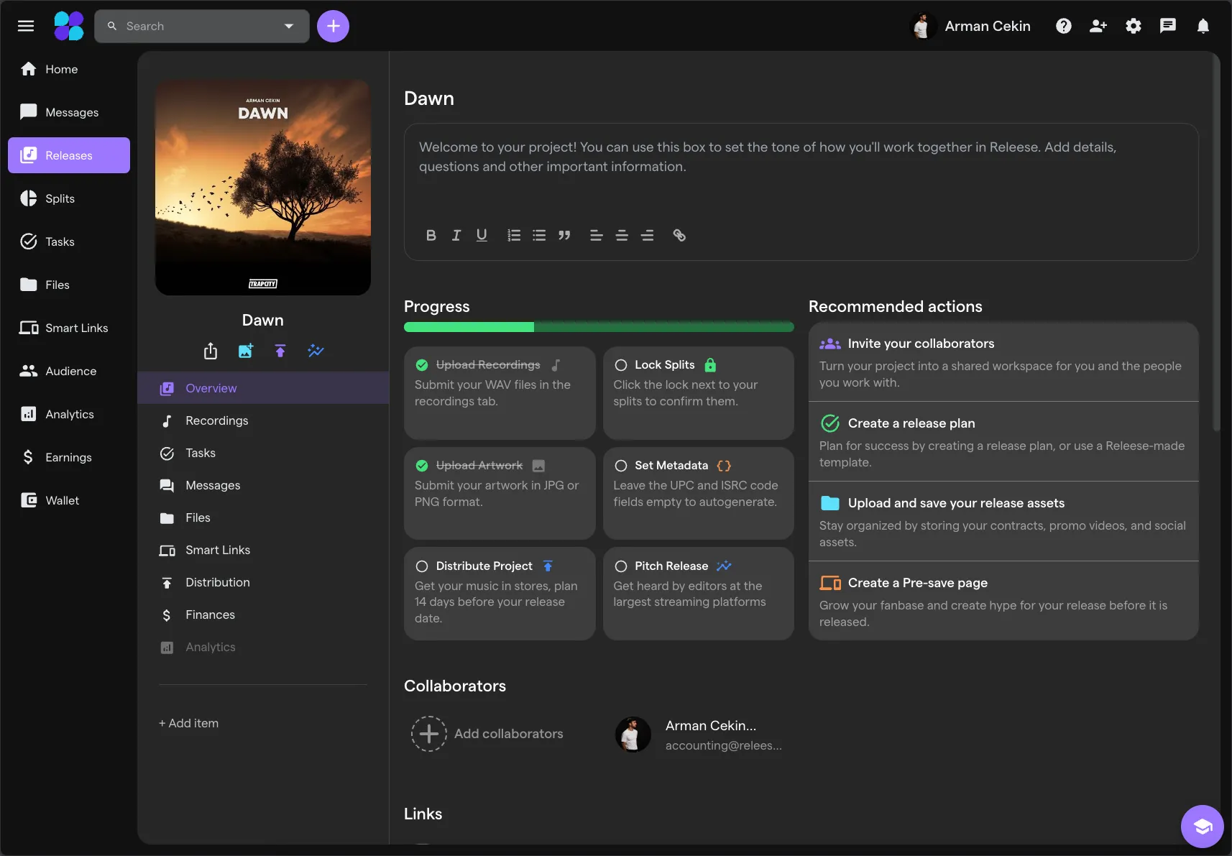Open the notifications bell
The image size is (1232, 856).
(1203, 26)
